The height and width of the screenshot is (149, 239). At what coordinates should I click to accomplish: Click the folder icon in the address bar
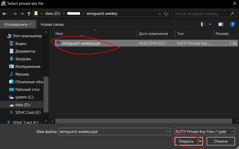36,14
